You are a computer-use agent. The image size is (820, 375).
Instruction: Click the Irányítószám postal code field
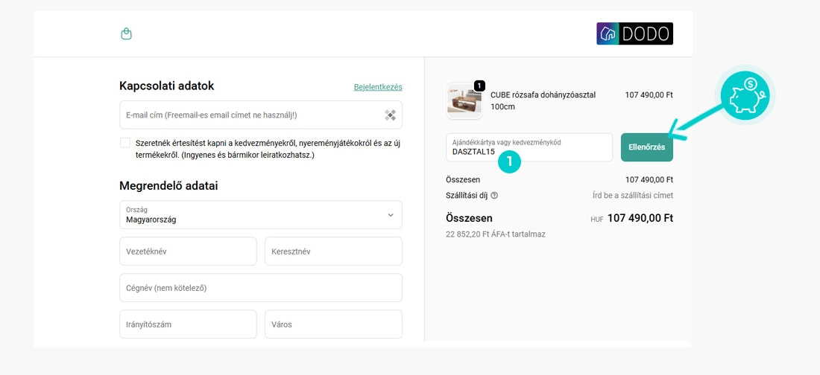point(189,324)
